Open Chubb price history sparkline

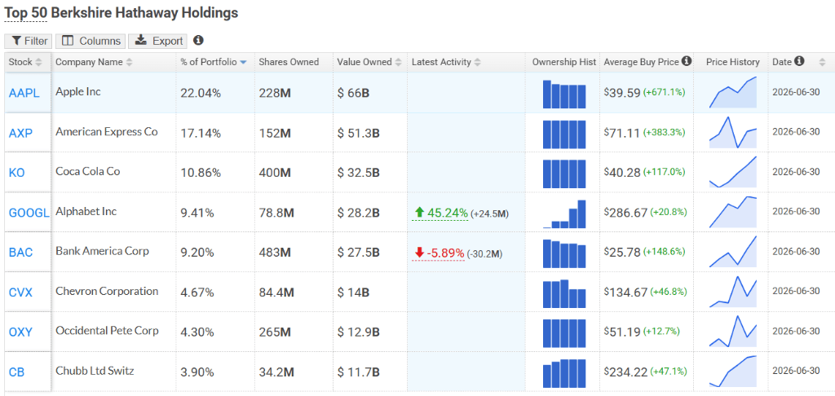(733, 372)
